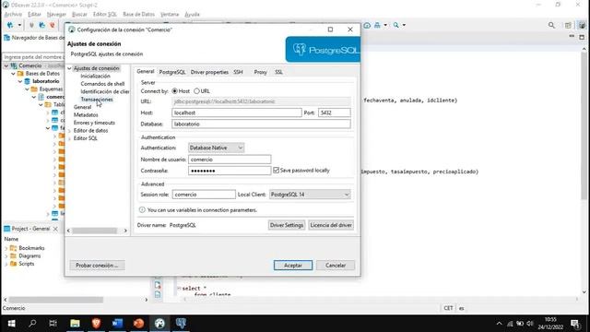The height and width of the screenshot is (332, 590).
Task: Click the Port input field
Action: pos(334,113)
